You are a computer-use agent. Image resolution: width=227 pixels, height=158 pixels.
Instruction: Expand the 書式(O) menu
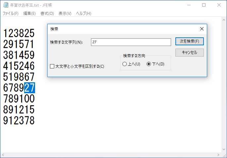coord(47,14)
